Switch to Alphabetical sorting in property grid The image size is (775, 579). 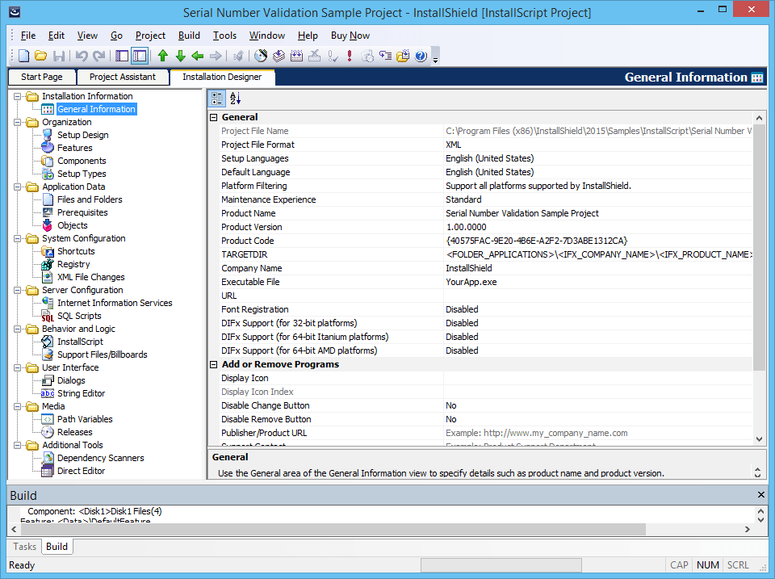234,98
